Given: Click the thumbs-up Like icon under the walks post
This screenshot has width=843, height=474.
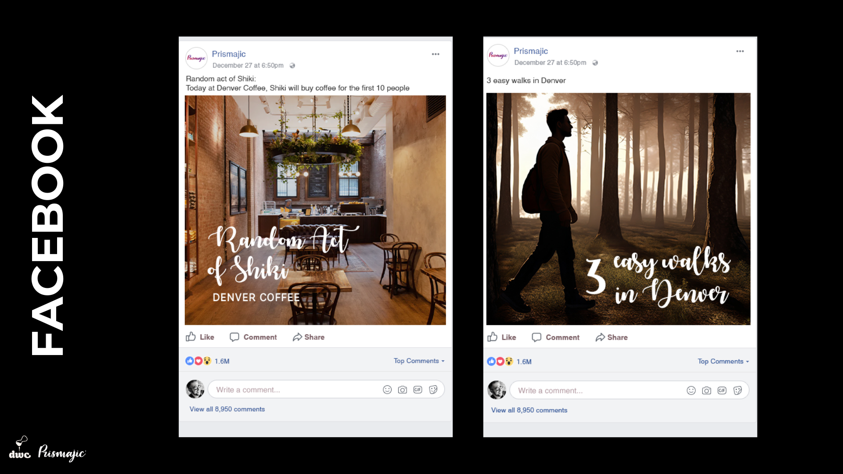Looking at the screenshot, I should [492, 337].
